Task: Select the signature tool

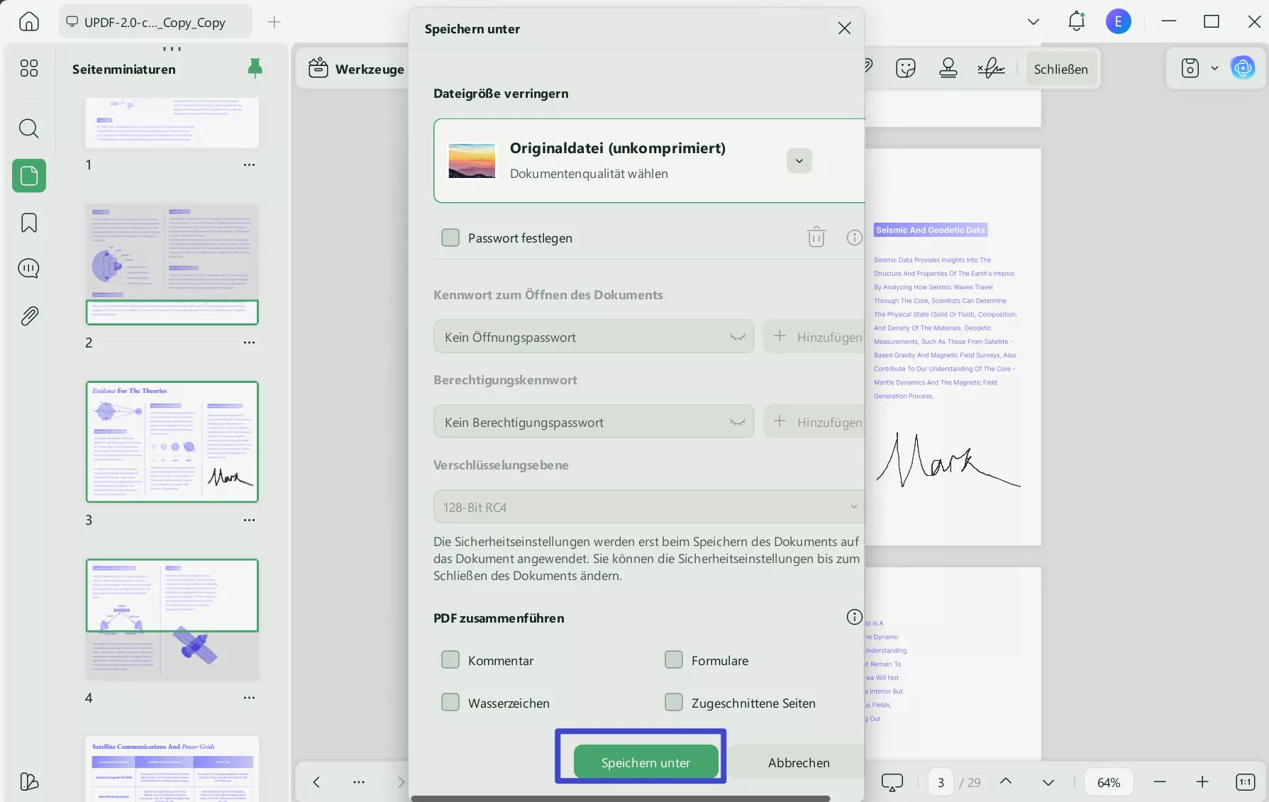Action: tap(990, 67)
